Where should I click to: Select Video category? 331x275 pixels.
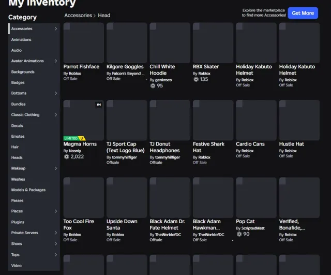pos(34,266)
